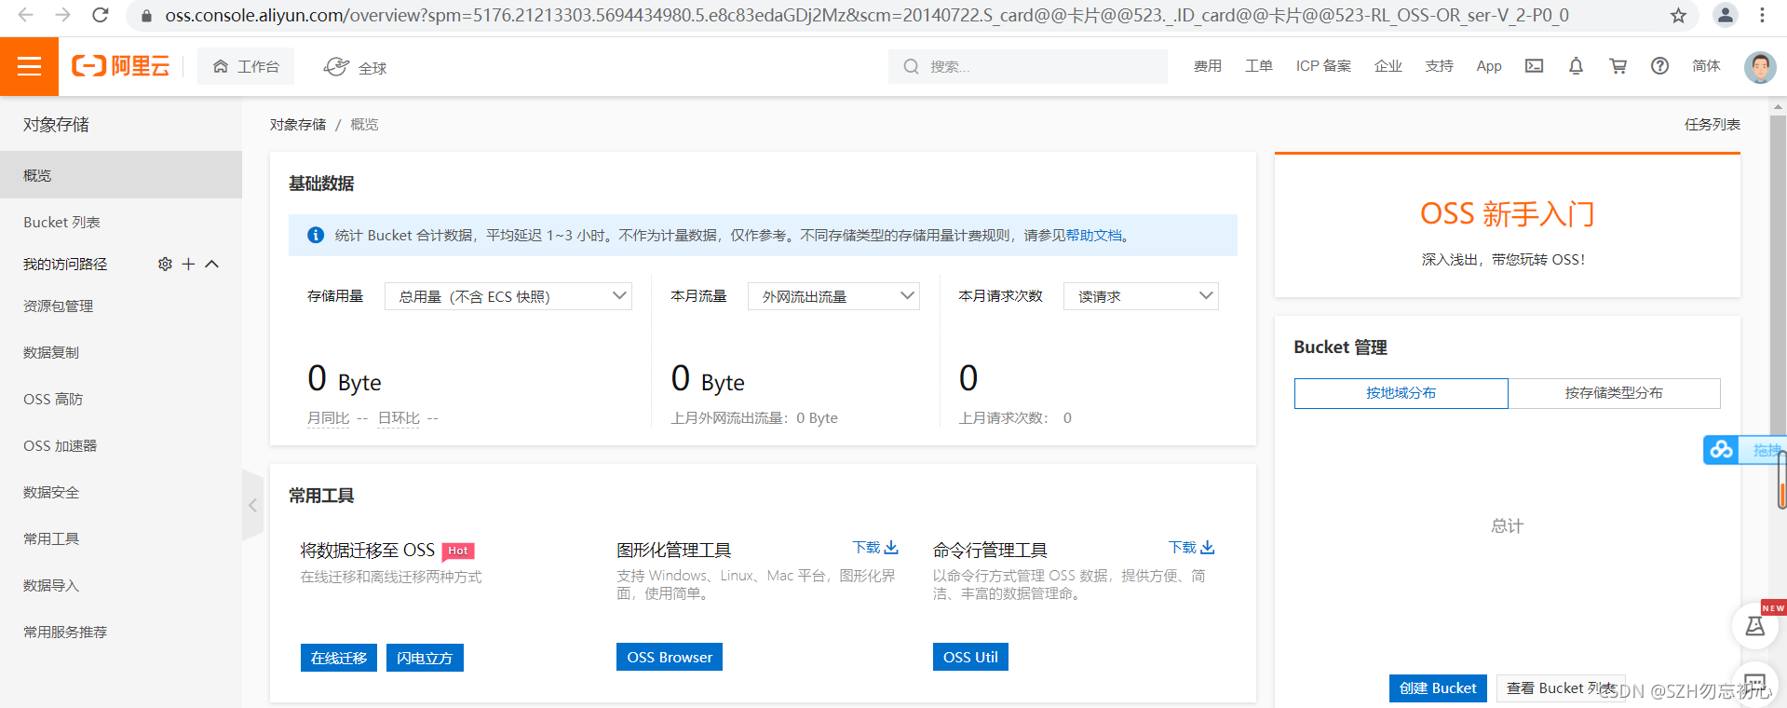Expand the 读请求 dropdown

click(1141, 296)
